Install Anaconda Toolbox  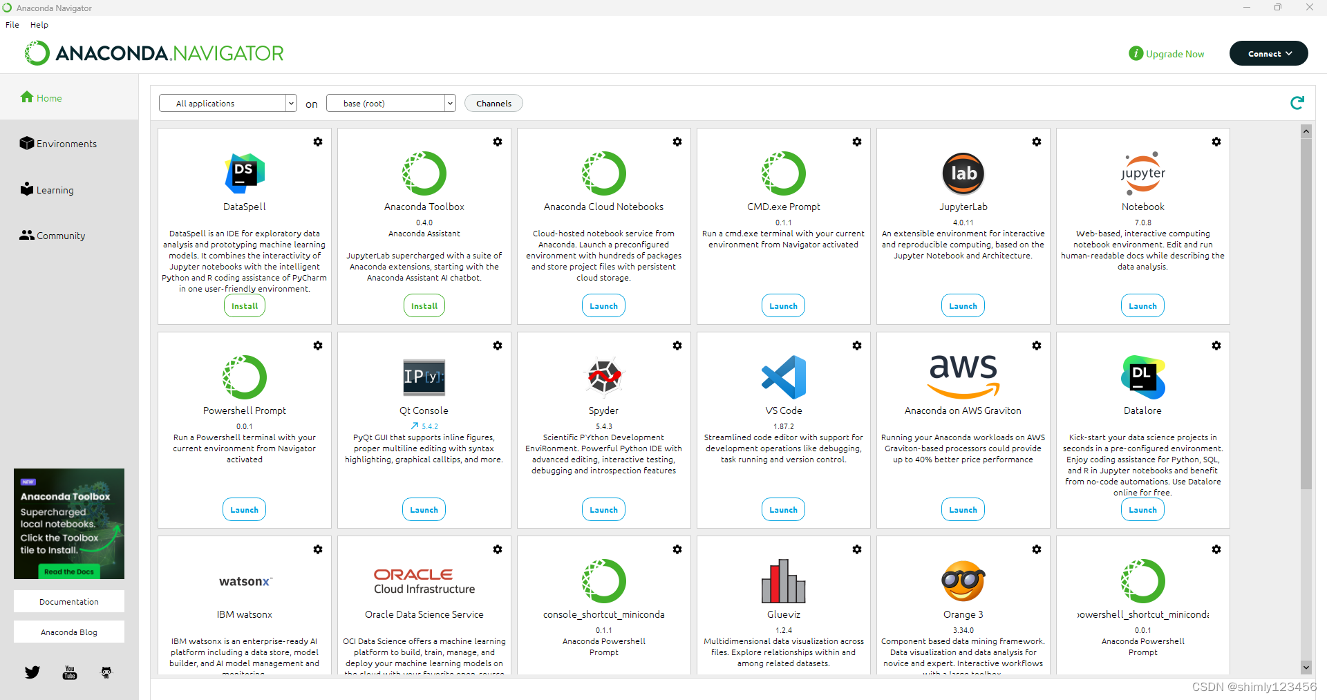point(424,306)
